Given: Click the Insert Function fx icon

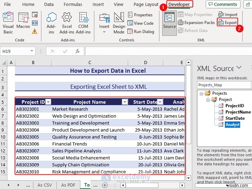Looking at the screenshot, I should [78, 51].
